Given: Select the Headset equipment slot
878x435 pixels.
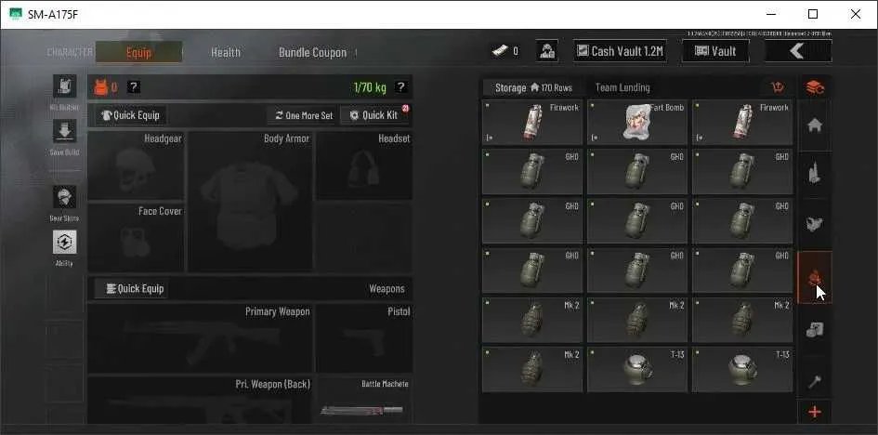Looking at the screenshot, I should (364, 165).
